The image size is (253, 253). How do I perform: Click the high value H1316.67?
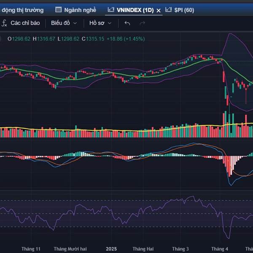pos(44,39)
